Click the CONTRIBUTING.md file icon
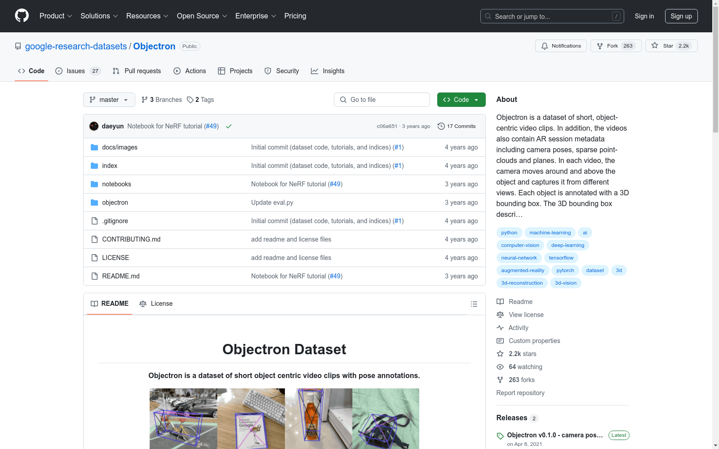The image size is (719, 449). tap(94, 239)
